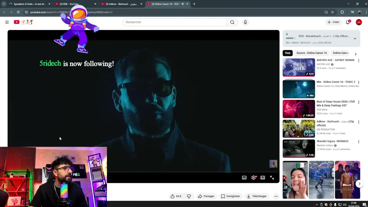Click the magnifier search button
Viewport: 368px width, 207px height.
[x=232, y=22]
